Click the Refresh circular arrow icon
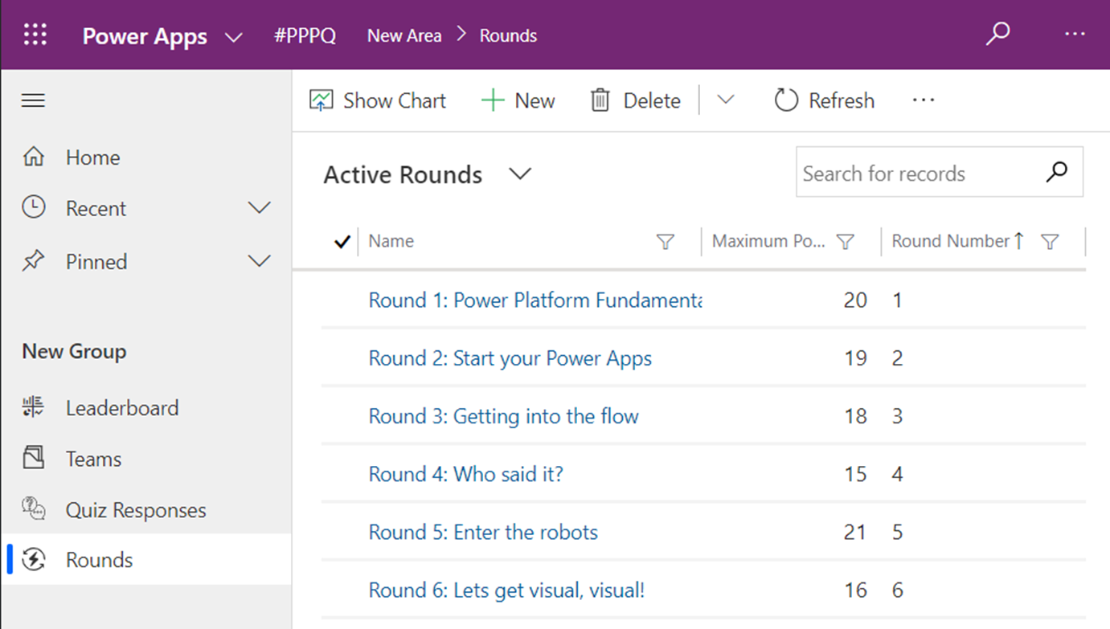 click(x=786, y=100)
